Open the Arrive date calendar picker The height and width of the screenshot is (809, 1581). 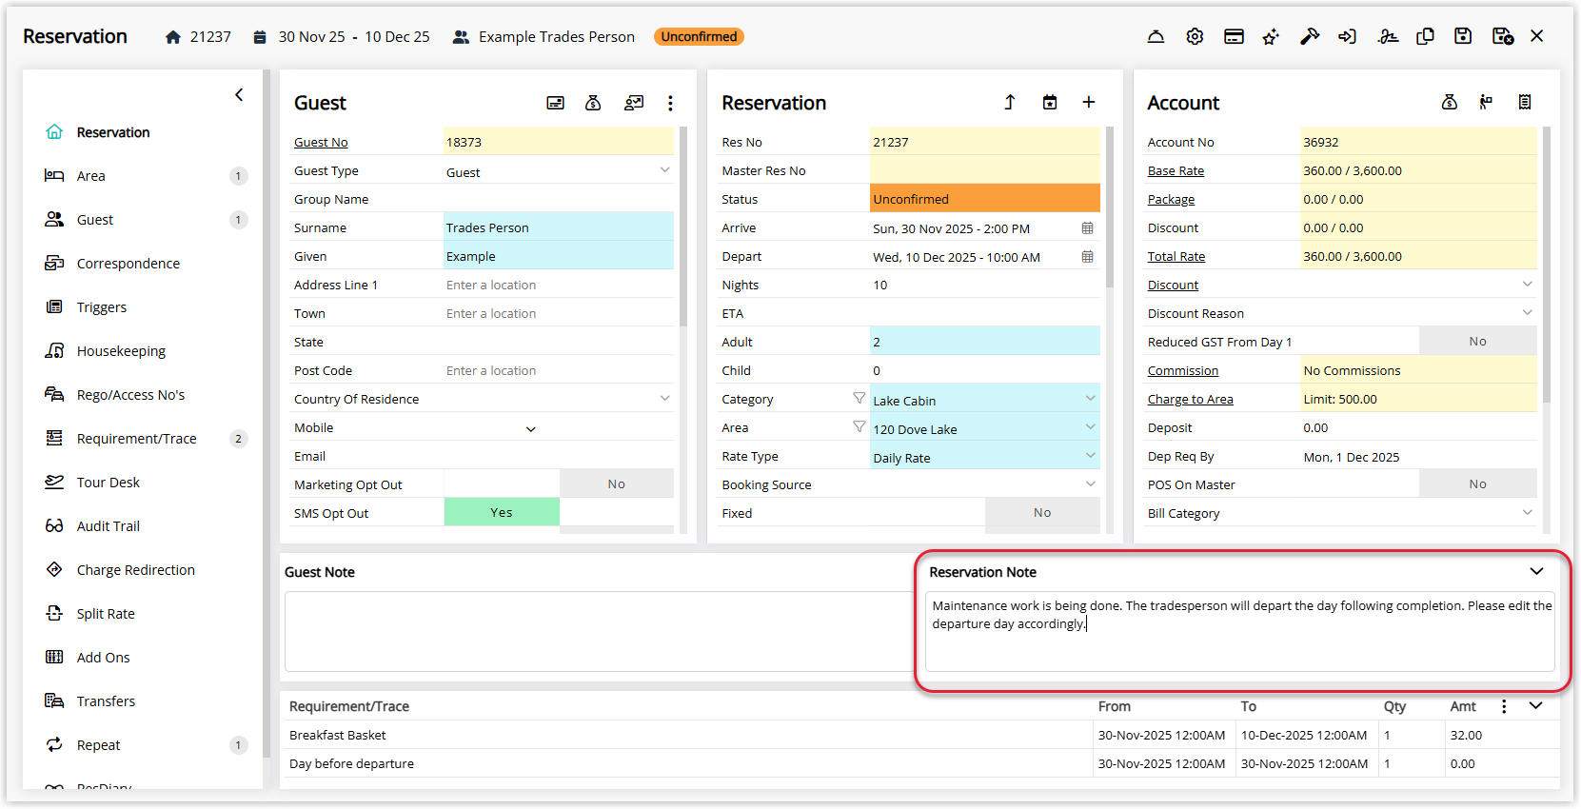click(x=1087, y=228)
